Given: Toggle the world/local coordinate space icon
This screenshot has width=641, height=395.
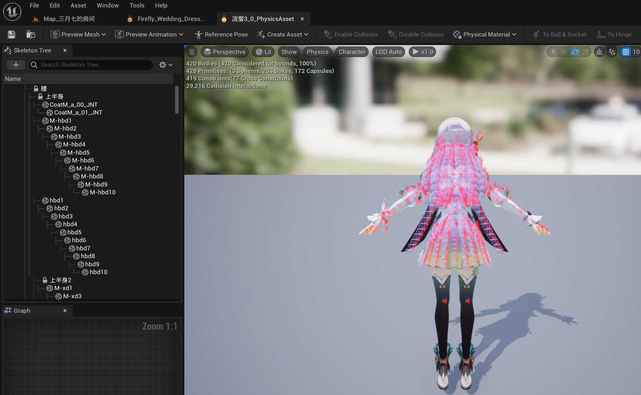Looking at the screenshot, I should click(x=599, y=52).
